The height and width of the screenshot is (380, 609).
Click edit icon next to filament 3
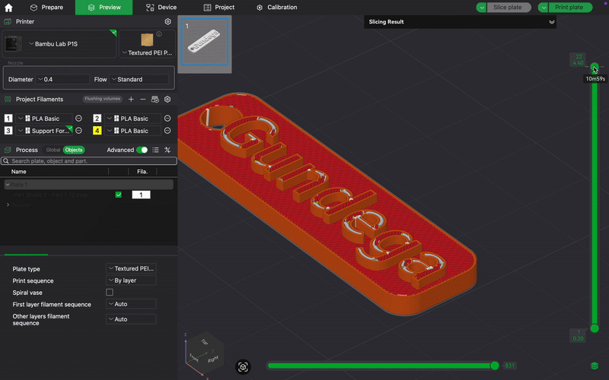pos(79,131)
